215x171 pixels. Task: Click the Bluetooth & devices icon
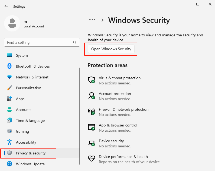pos(9,66)
